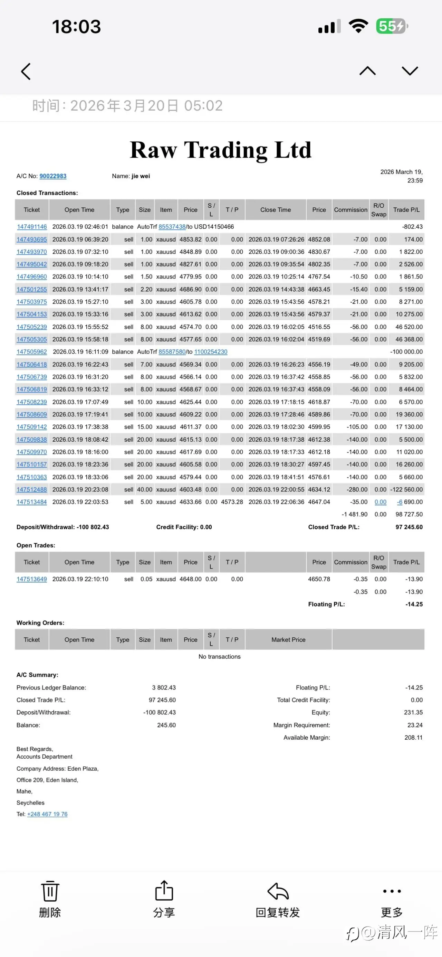Screen dimensions: 442x957
Task: Select the Margin Requirement value 23.24
Action: tap(415, 725)
